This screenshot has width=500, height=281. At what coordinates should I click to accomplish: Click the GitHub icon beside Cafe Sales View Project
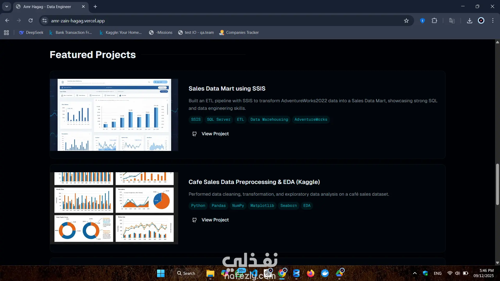point(194,220)
